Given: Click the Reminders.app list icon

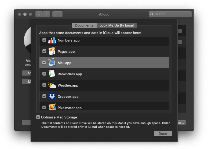Looking at the screenshot, I should 52,74.
